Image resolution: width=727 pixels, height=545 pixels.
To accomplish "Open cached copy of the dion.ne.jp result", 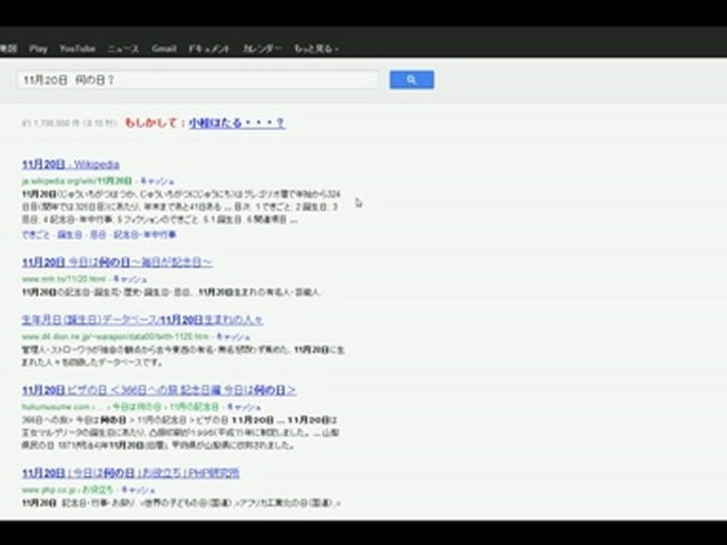I will click(x=233, y=336).
